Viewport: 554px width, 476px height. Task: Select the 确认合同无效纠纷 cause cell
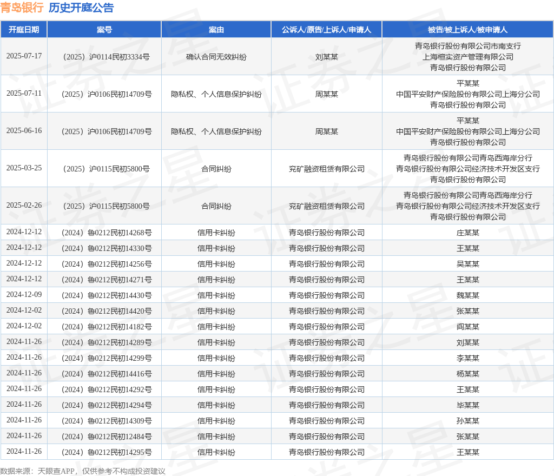coord(216,57)
